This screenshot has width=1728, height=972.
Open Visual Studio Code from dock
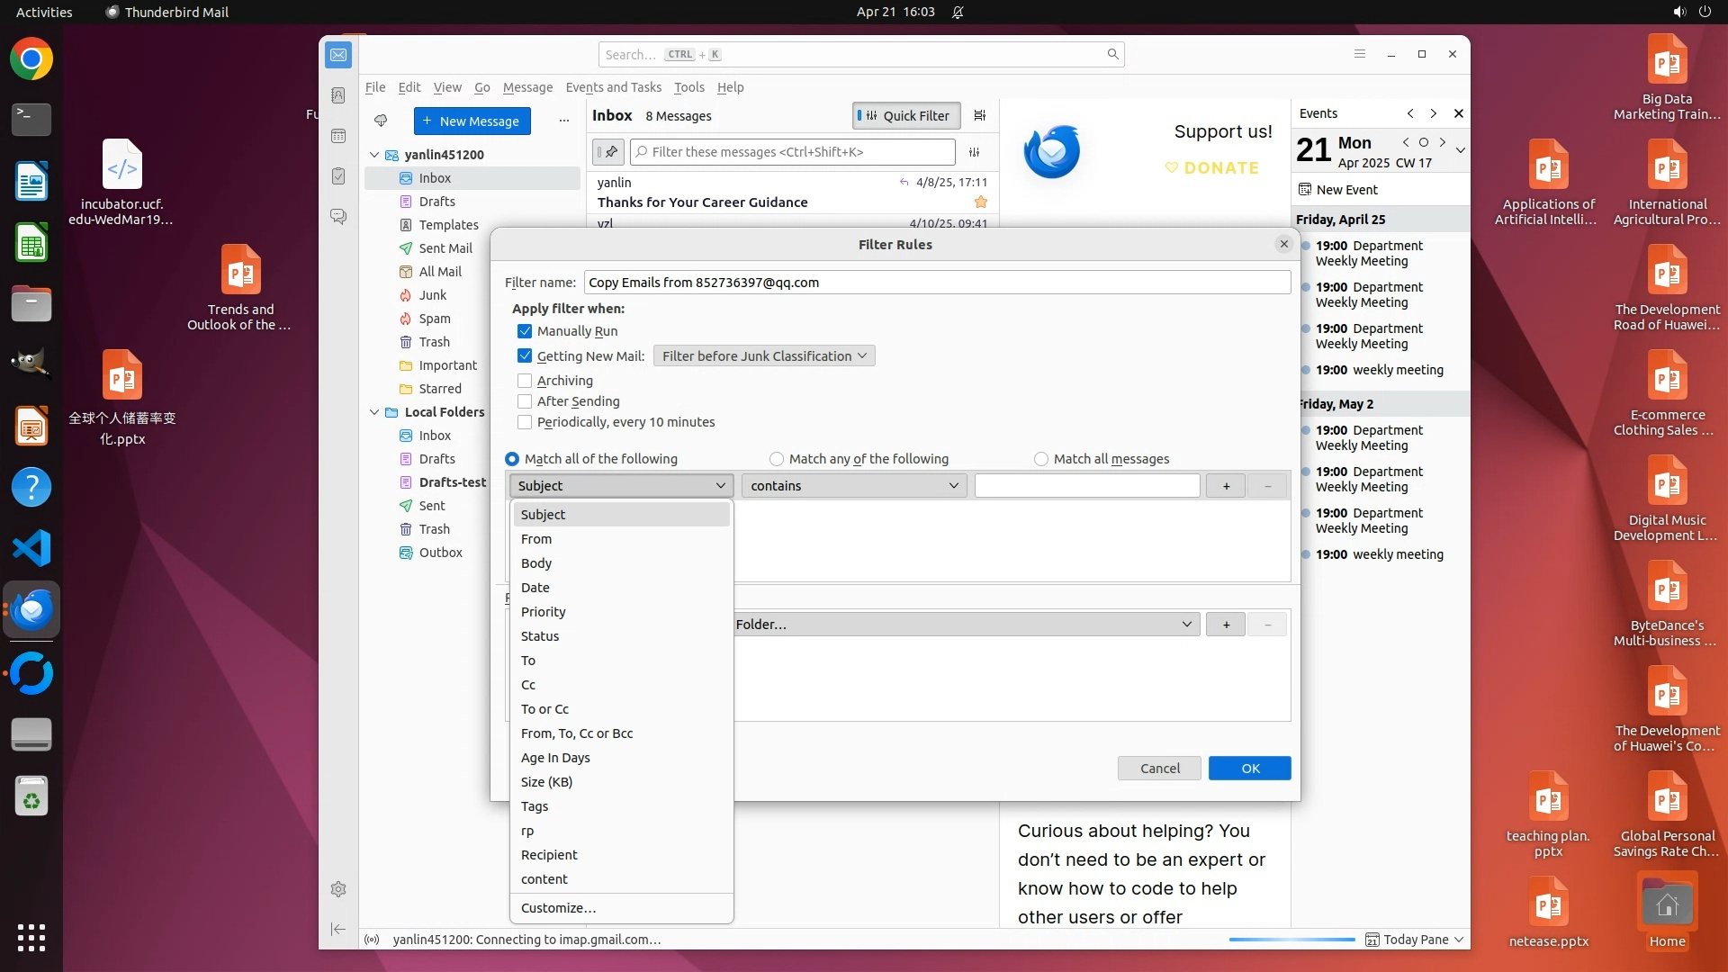click(x=31, y=548)
